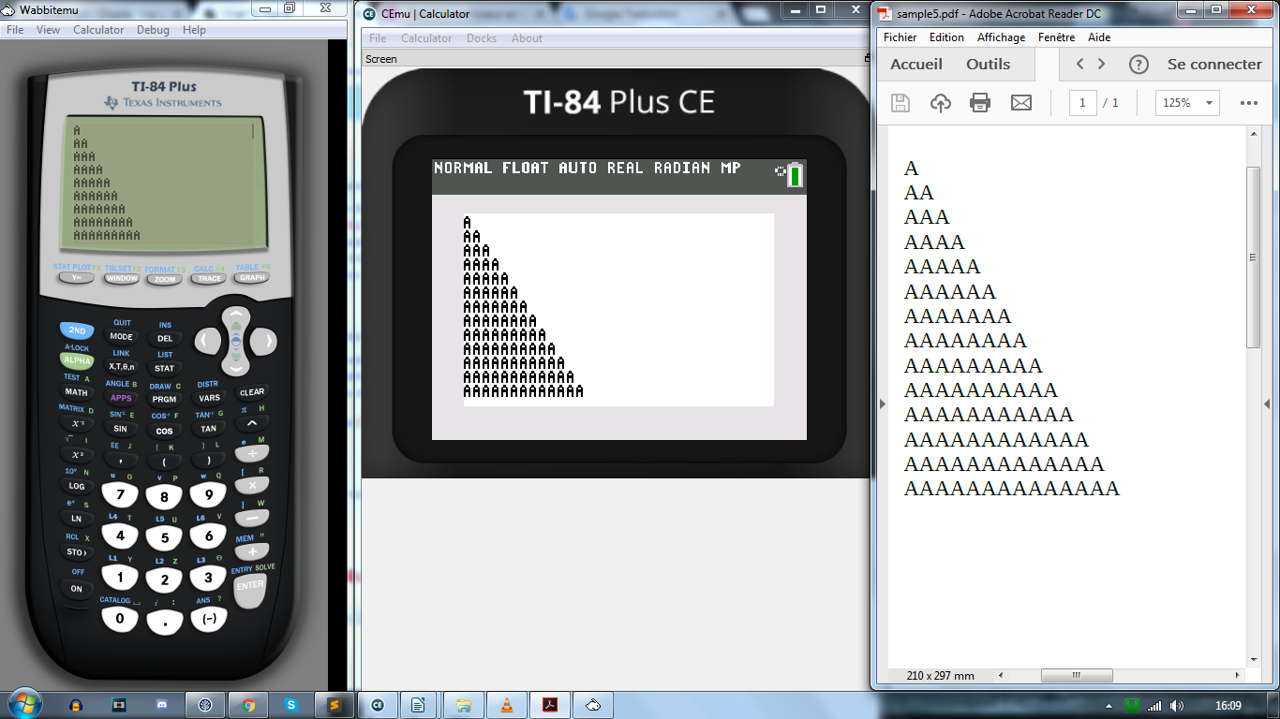Switch to Adobe Acrobat in the taskbar

tap(550, 705)
